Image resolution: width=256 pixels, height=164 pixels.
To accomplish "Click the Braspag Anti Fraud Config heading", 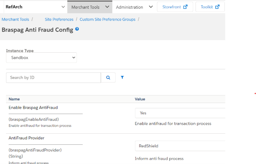I will pos(37,30).
